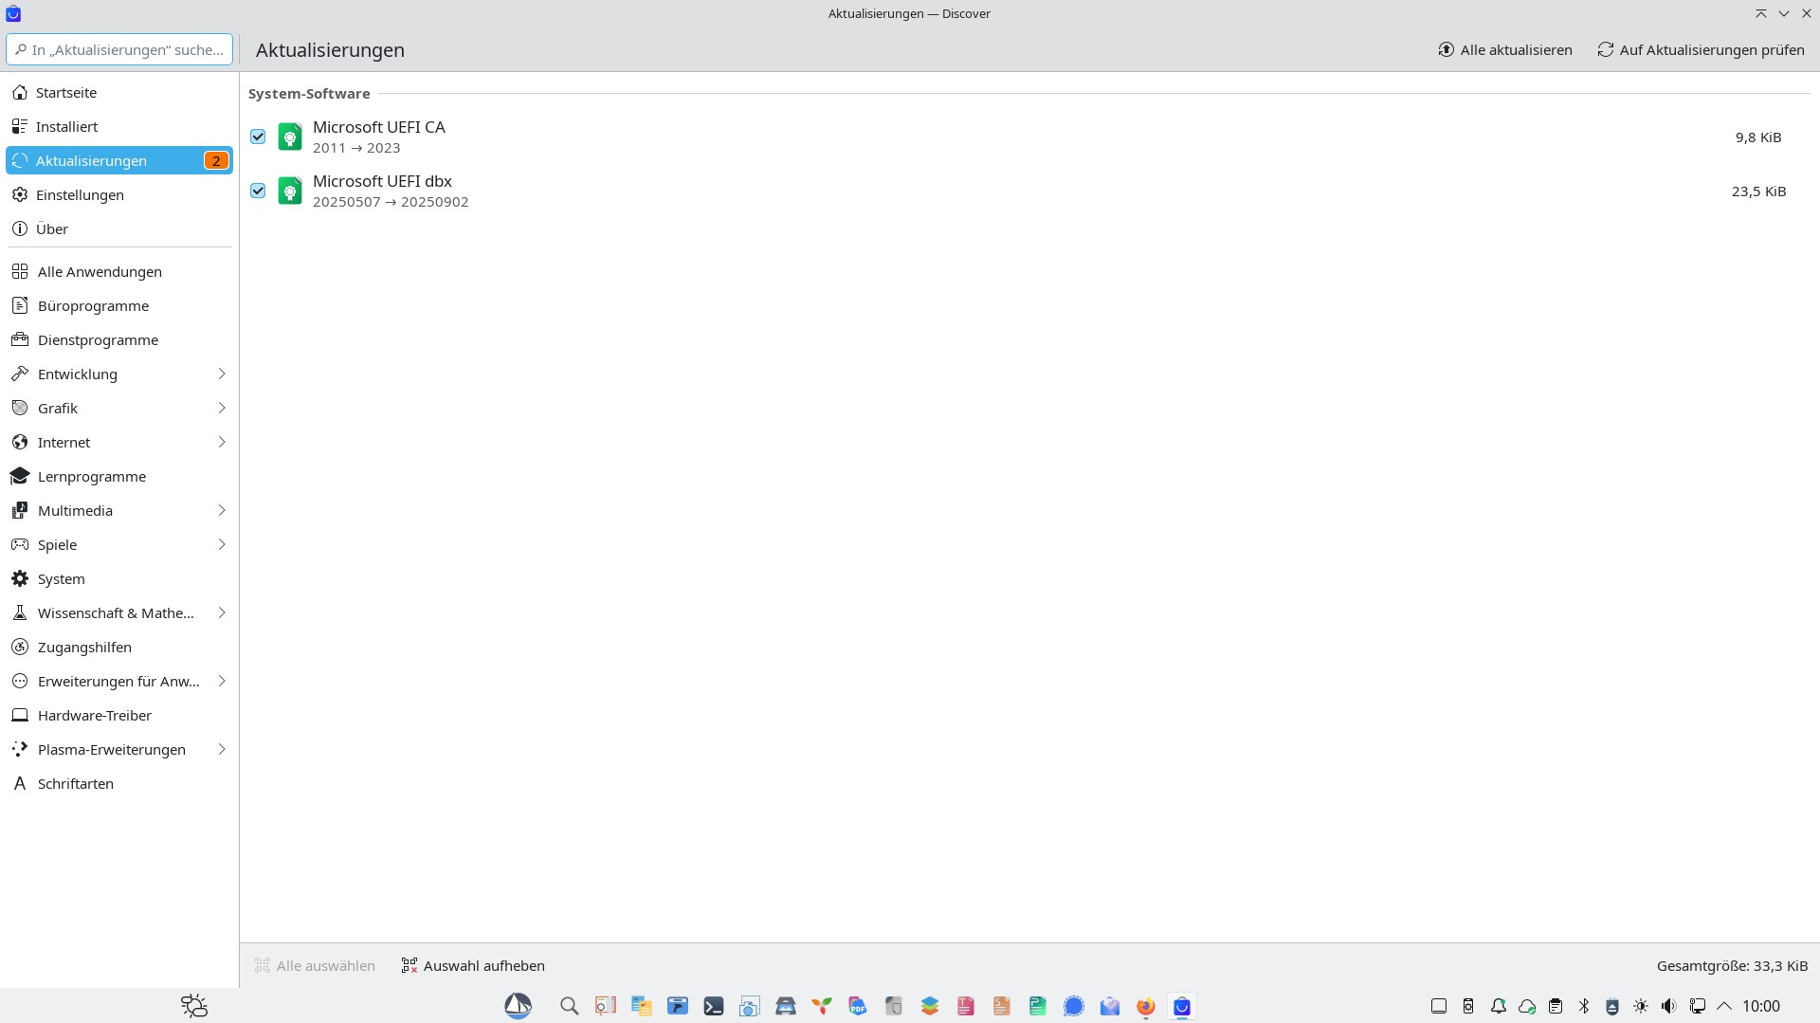1820x1023 pixels.
Task: Click the volume speaker tray icon
Action: click(1669, 1007)
